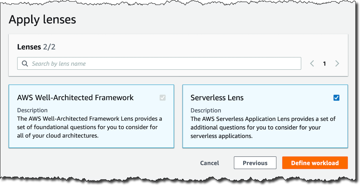The image size is (360, 186).
Task: Select the Serverless Lens card
Action: (265, 141)
